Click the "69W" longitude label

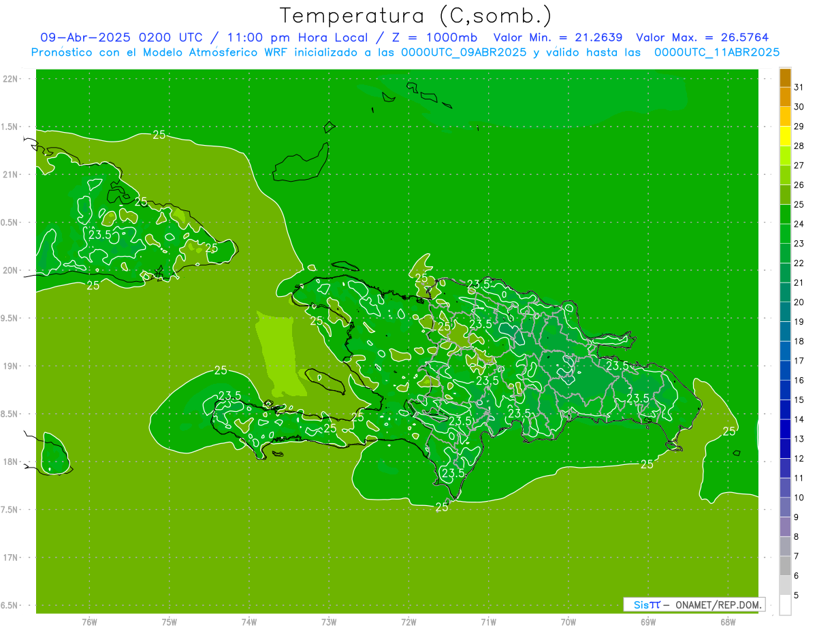pyautogui.click(x=648, y=622)
